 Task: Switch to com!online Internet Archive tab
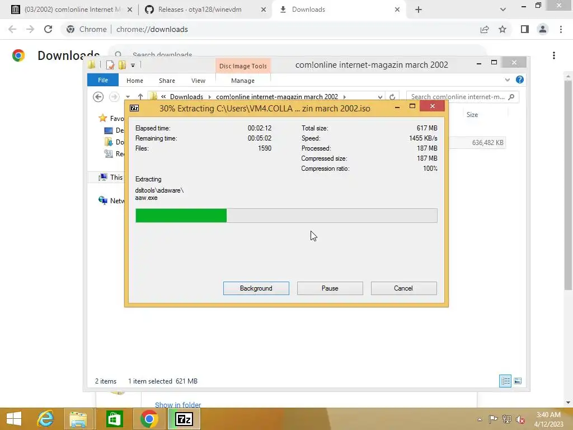pyautogui.click(x=72, y=10)
